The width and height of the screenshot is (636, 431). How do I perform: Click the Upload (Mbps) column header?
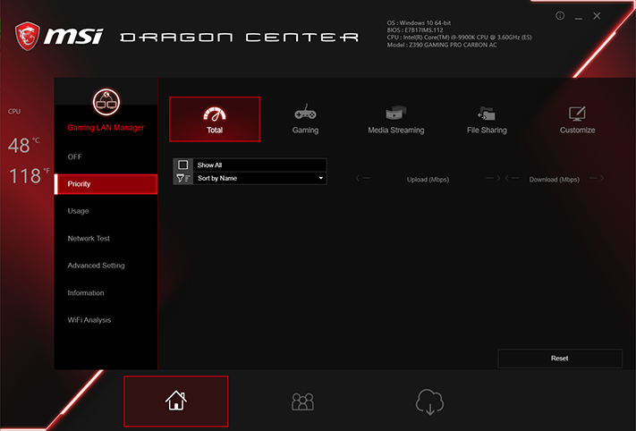428,179
